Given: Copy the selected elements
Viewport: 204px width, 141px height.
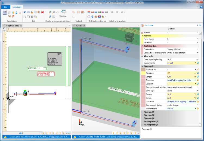Looking at the screenshot, I should pos(35,12).
